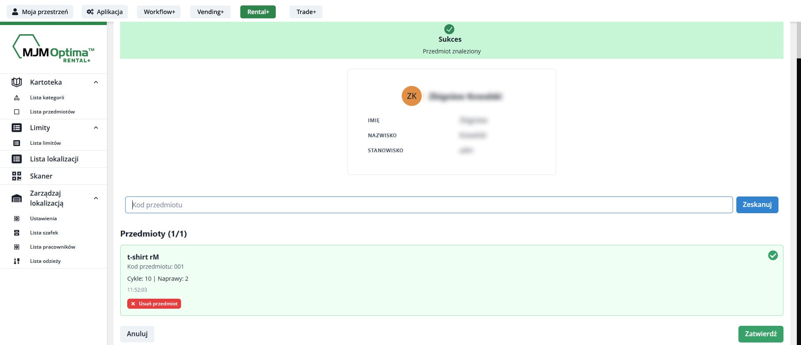
Task: Open Moja przestrzeń menu
Action: (x=40, y=12)
